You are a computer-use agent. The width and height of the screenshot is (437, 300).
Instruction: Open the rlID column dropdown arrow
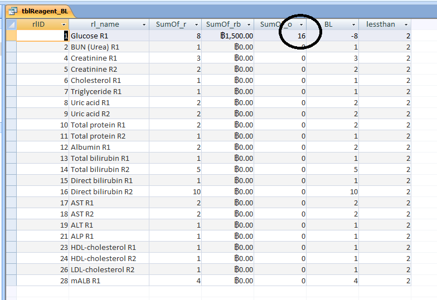64,24
